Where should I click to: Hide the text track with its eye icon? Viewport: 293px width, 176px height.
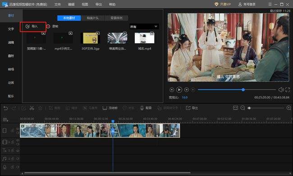coord(18,150)
